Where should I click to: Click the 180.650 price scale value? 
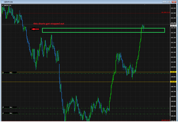pyautogui.click(x=173, y=97)
